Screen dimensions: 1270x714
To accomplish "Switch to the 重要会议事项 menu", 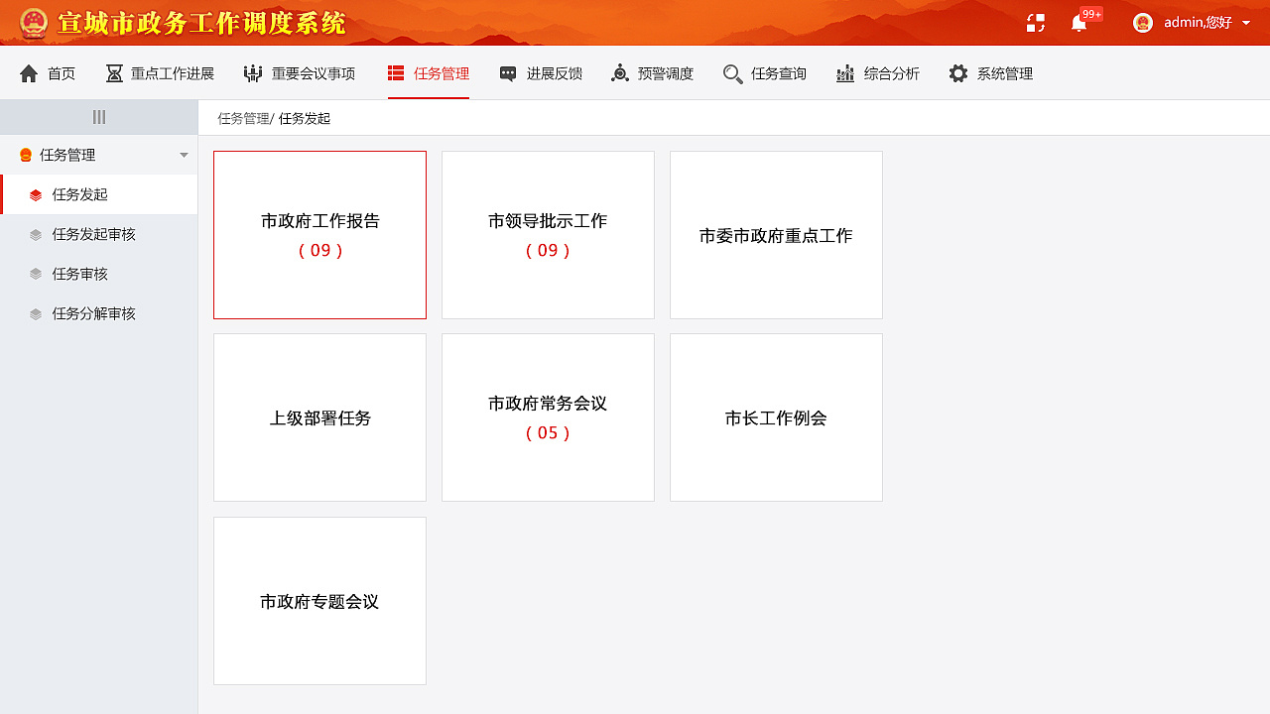I will click(297, 72).
